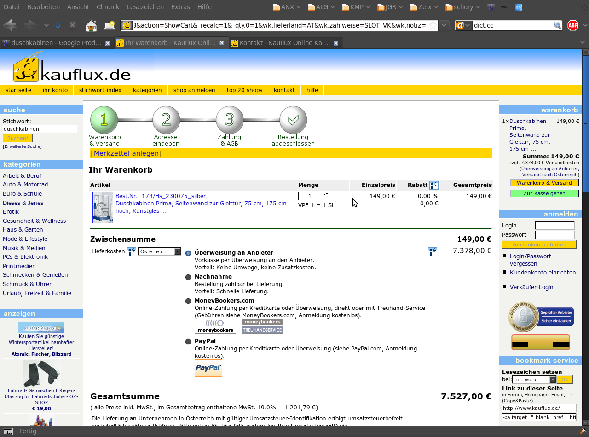589x437 pixels.
Task: Select PayPal payment option
Action: point(188,342)
